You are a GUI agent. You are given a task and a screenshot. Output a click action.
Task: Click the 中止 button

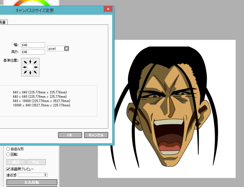tap(36, 162)
